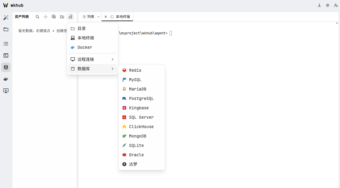Open the folder sidebar icon
The width and height of the screenshot is (340, 188).
pyautogui.click(x=6, y=29)
